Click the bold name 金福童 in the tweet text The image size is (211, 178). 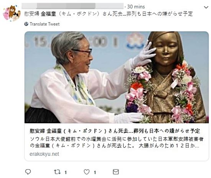point(48,14)
